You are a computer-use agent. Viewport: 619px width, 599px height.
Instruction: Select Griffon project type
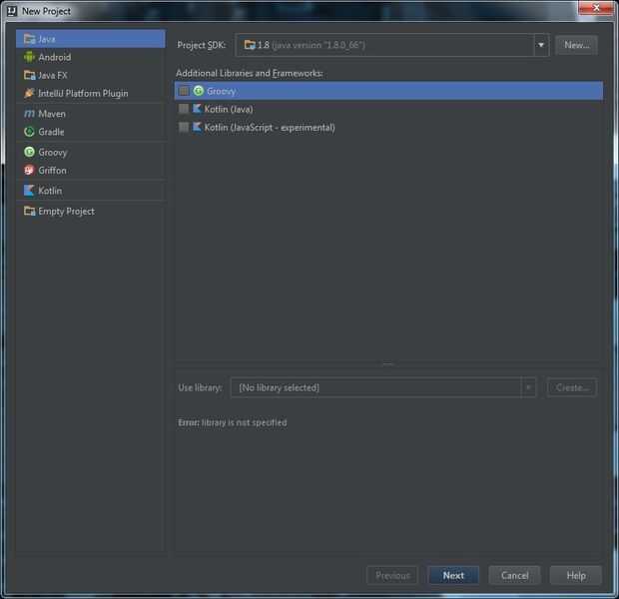pos(91,170)
